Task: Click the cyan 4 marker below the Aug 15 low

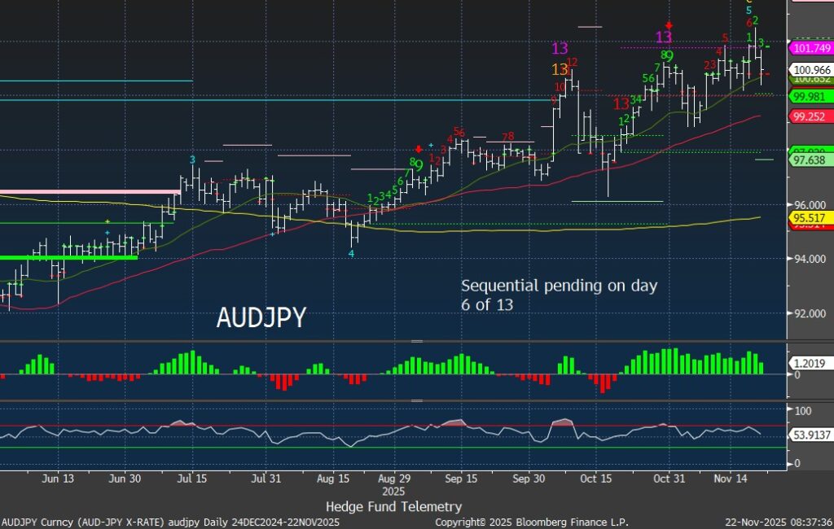Action: tap(352, 253)
